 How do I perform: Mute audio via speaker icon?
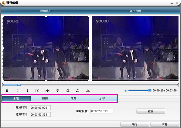pyautogui.click(x=126, y=91)
